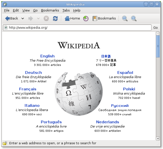Click 'Die freie Enzyklopädie' text
Image resolution: width=163 pixels, height=149 pixels.
click(x=34, y=77)
